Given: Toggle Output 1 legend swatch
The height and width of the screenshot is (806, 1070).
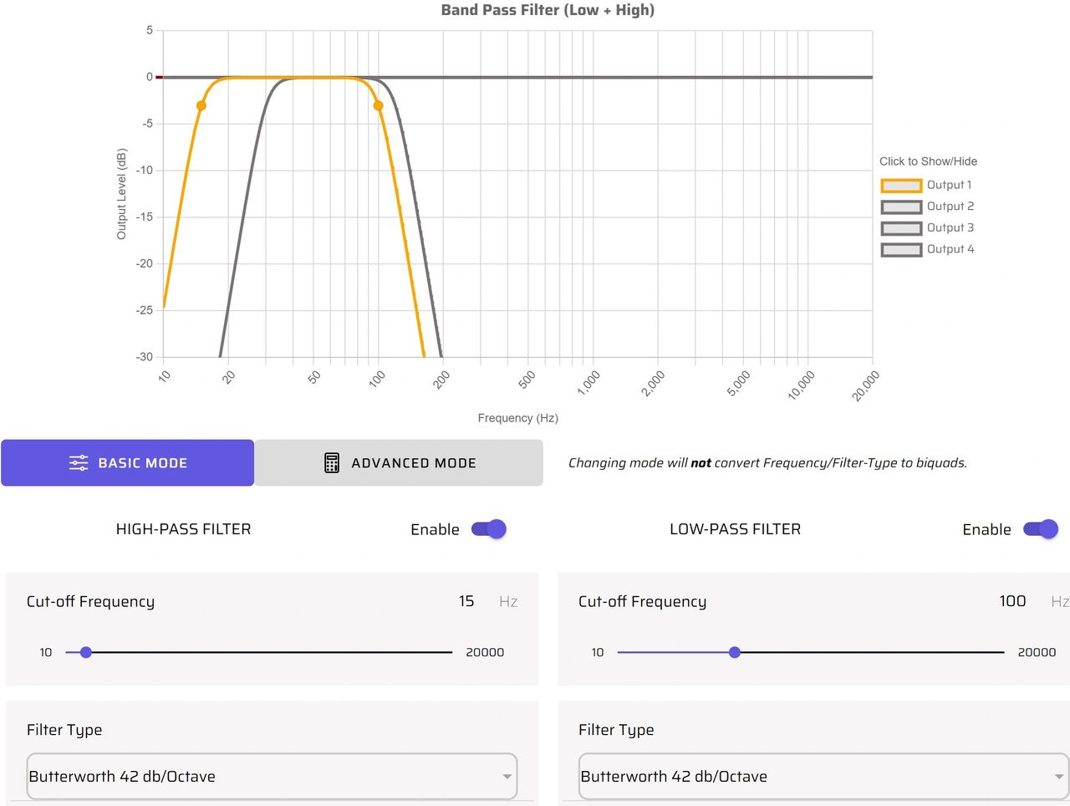Looking at the screenshot, I should pos(901,186).
